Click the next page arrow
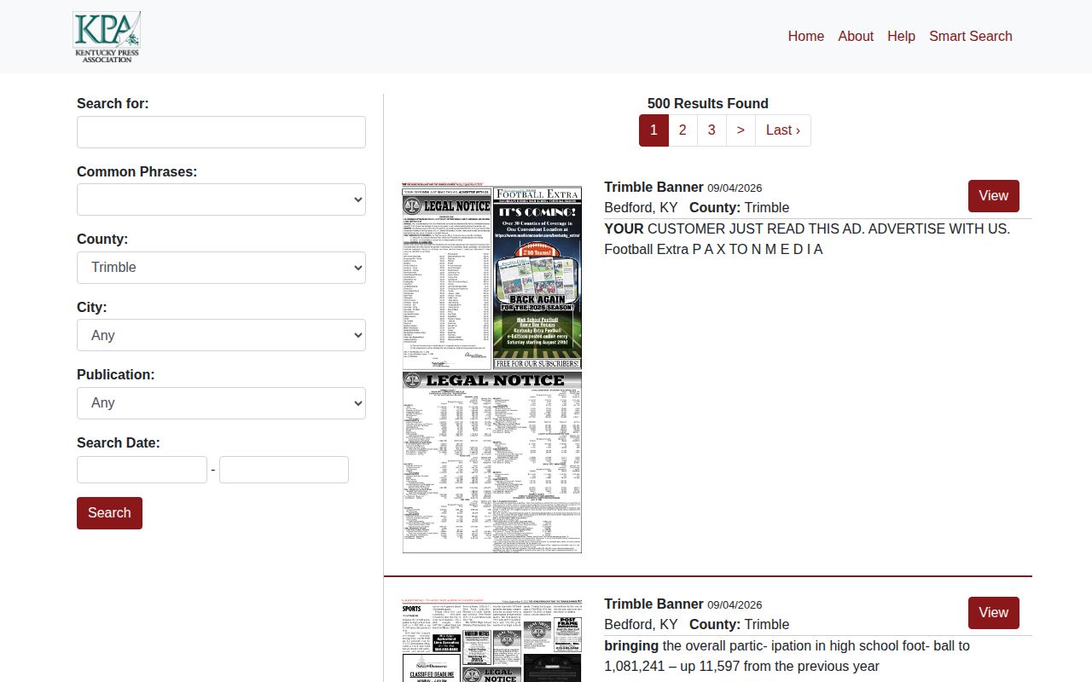 (741, 130)
